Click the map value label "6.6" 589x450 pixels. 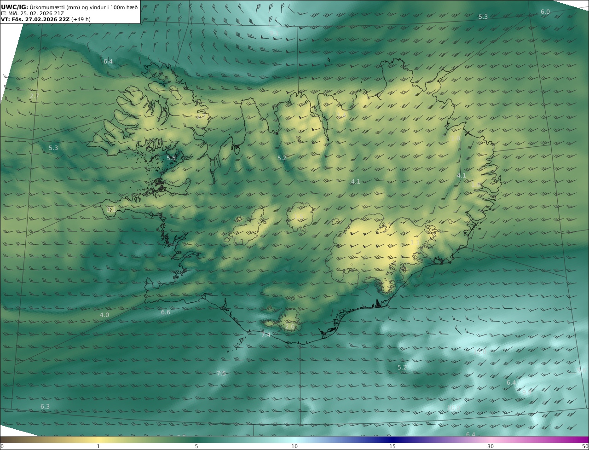point(166,312)
